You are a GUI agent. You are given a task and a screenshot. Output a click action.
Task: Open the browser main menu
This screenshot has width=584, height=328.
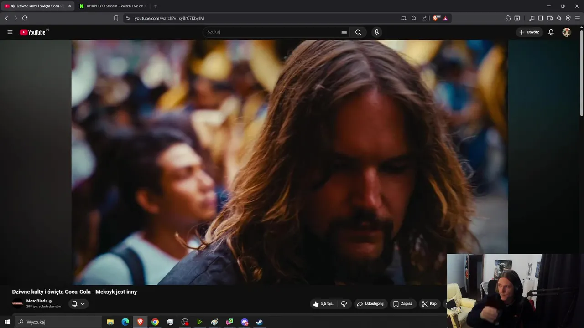(x=577, y=18)
